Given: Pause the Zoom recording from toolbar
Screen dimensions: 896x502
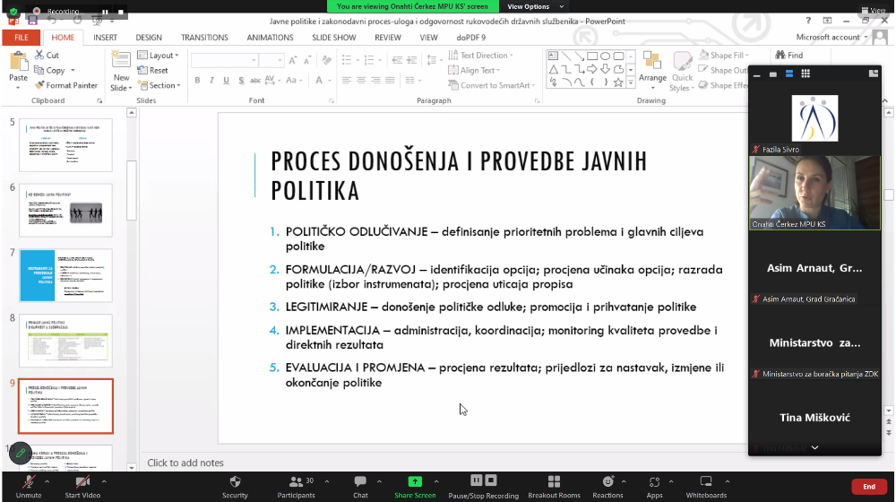Looking at the screenshot, I should tap(477, 480).
